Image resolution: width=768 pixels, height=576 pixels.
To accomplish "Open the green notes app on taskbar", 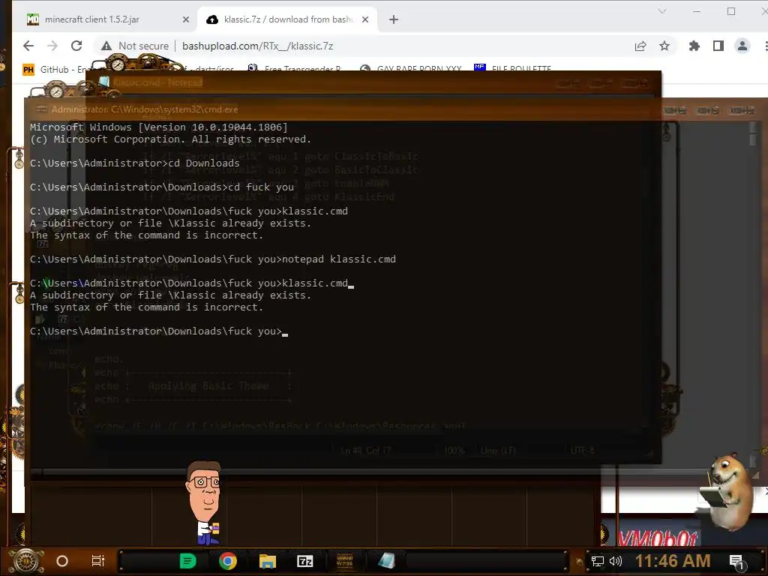I will pos(187,561).
